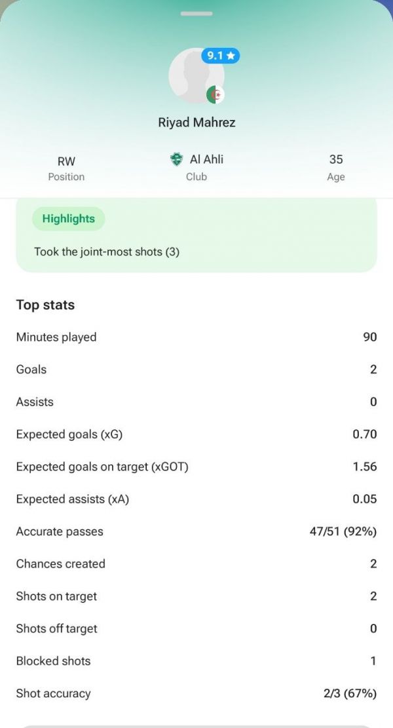The height and width of the screenshot is (728, 393).
Task: Tap the Al Ahli club crest icon
Action: tap(176, 160)
